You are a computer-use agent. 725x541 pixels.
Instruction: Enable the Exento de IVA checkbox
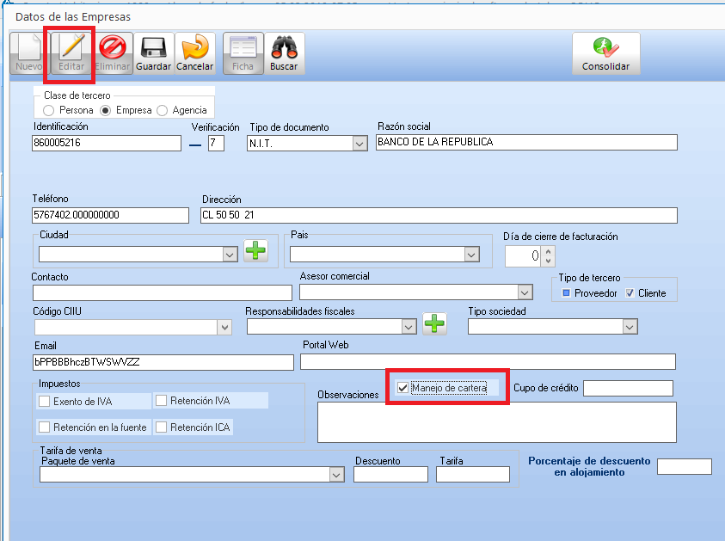click(45, 401)
